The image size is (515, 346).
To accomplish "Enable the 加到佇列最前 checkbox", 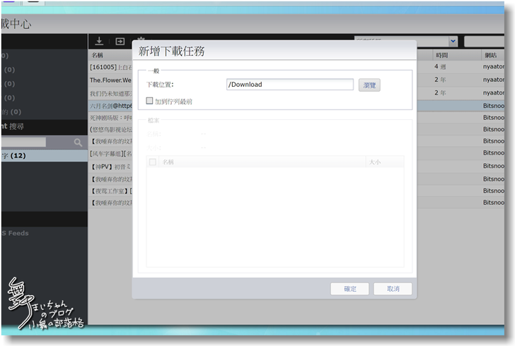I will 149,101.
